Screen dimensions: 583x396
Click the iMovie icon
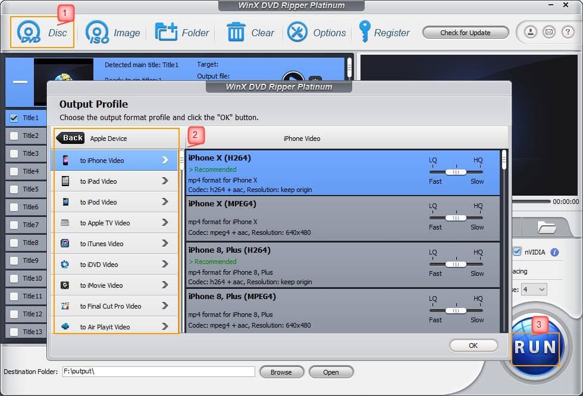[x=65, y=285]
